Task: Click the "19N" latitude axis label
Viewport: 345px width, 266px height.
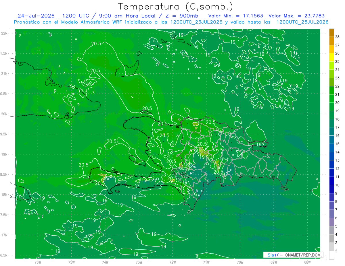Action: pos(5,154)
